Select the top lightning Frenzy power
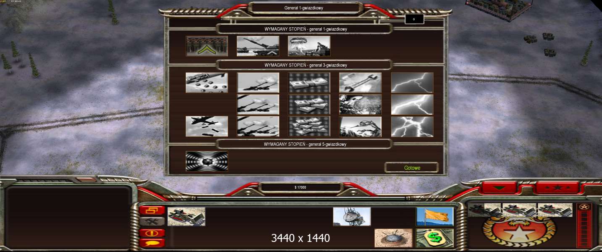Viewport: 602px width, 252px height. click(x=412, y=83)
